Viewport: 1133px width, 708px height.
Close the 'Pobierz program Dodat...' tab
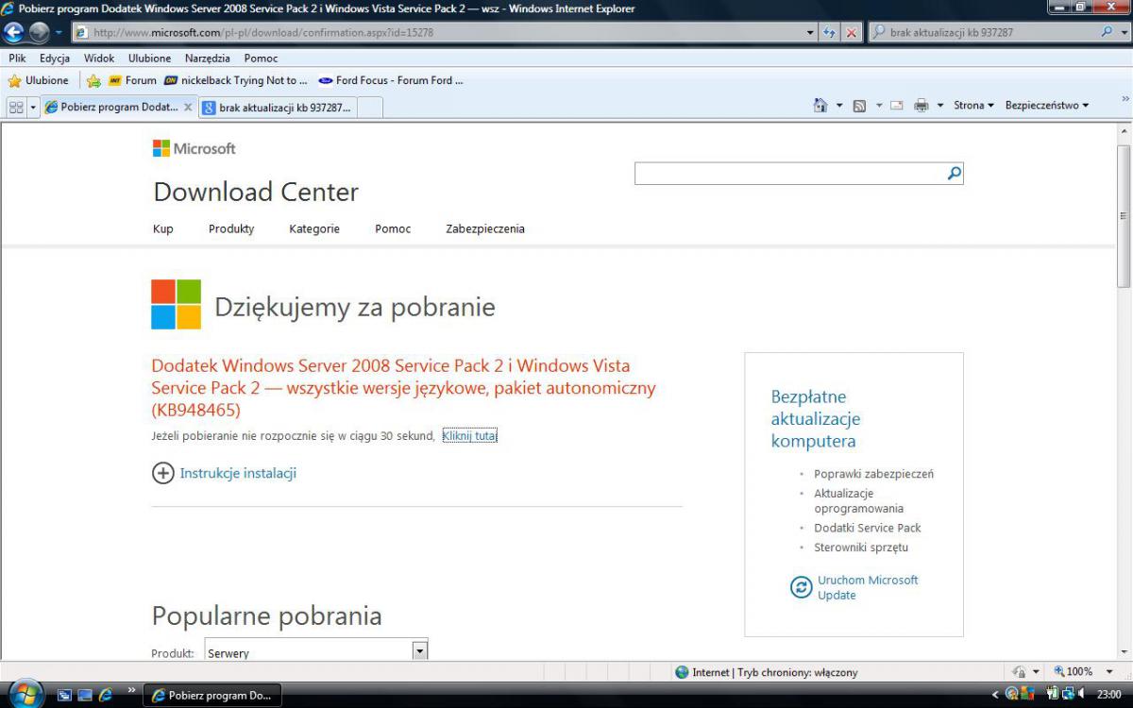pos(188,107)
